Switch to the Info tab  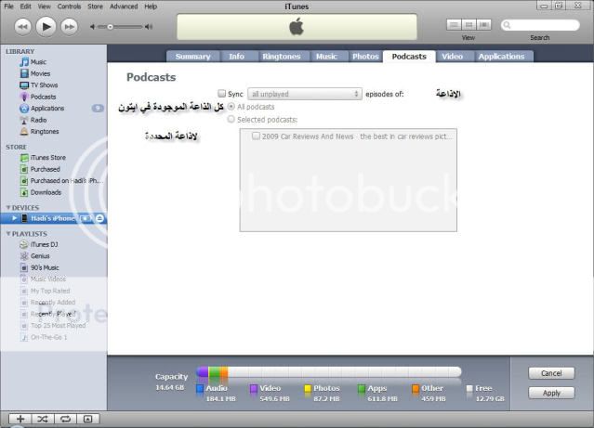[236, 57]
